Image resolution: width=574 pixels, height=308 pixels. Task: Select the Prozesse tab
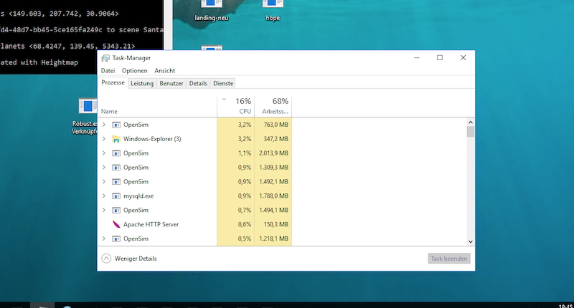point(113,82)
